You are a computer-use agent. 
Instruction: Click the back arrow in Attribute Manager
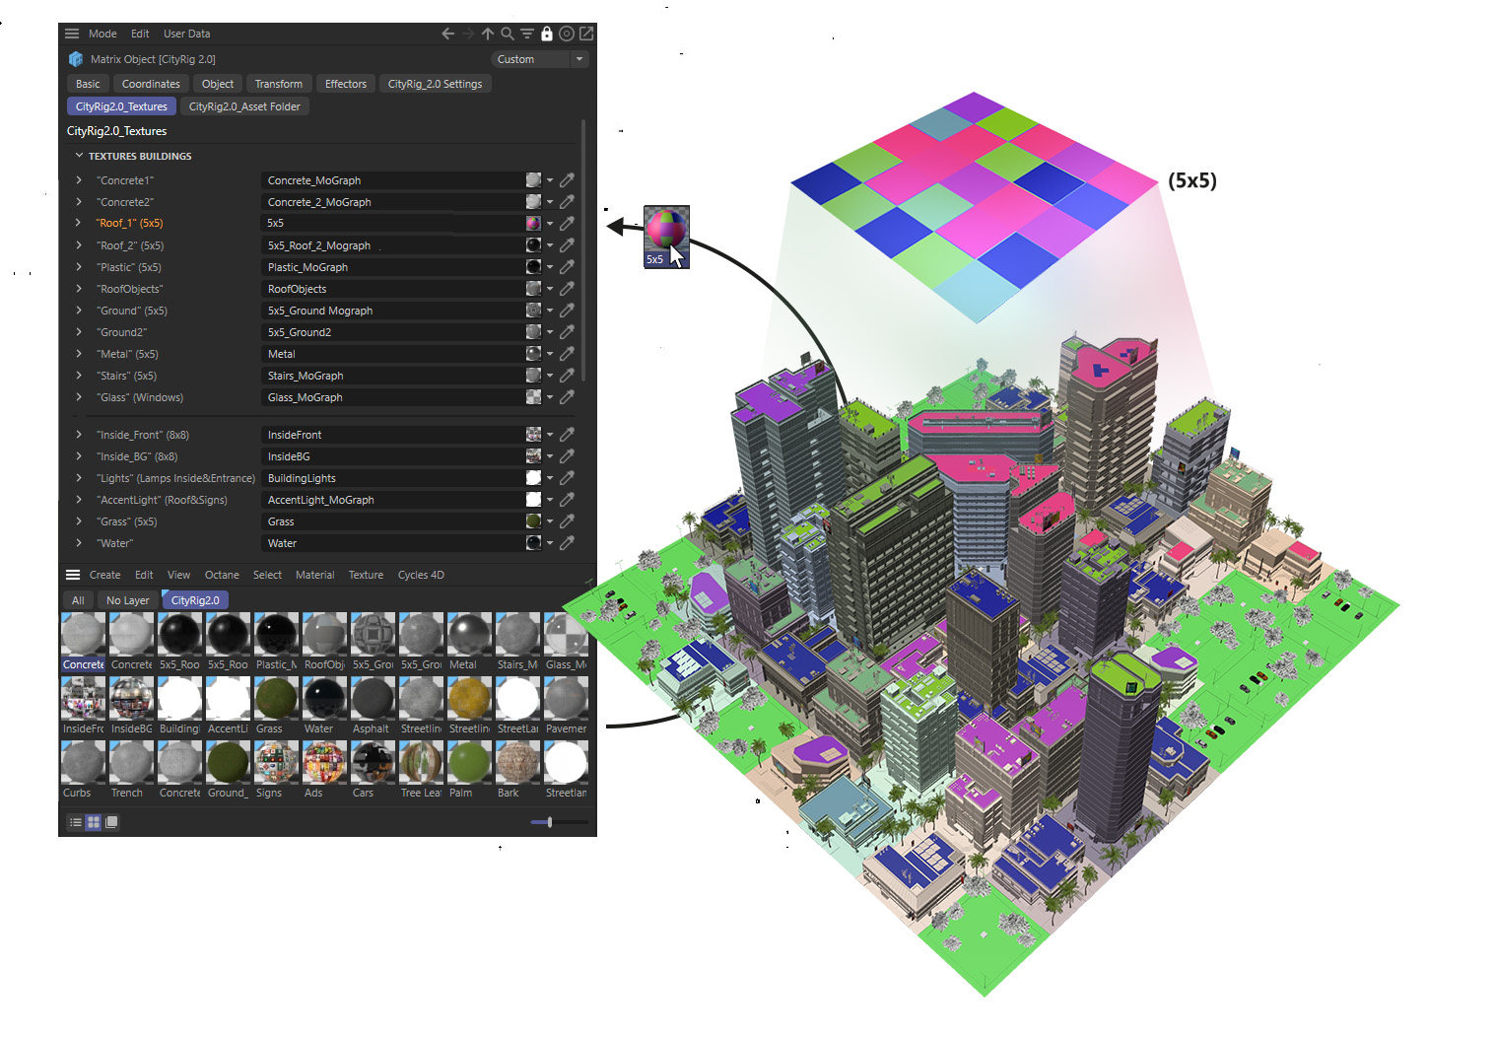(448, 34)
